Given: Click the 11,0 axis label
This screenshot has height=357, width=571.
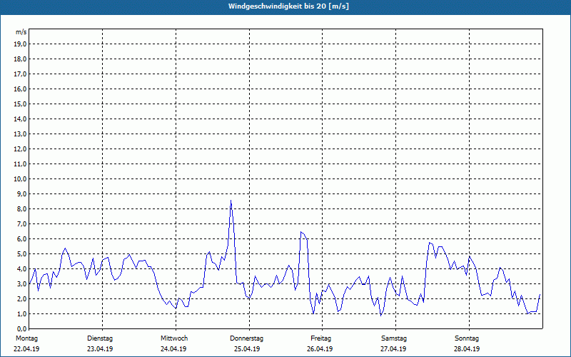Looking at the screenshot, I should (21, 164).
